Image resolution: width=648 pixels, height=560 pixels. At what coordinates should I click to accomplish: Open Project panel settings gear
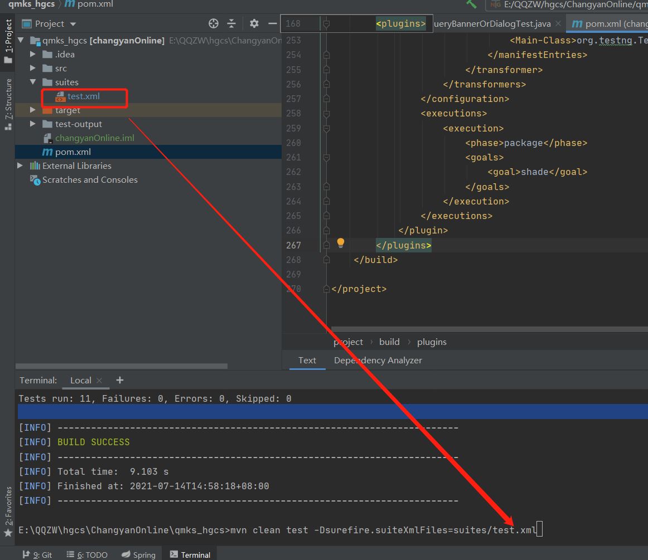[254, 23]
